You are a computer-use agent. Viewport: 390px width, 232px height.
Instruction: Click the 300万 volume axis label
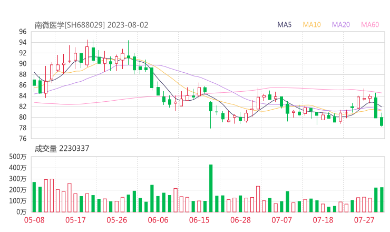[x=18, y=179]
